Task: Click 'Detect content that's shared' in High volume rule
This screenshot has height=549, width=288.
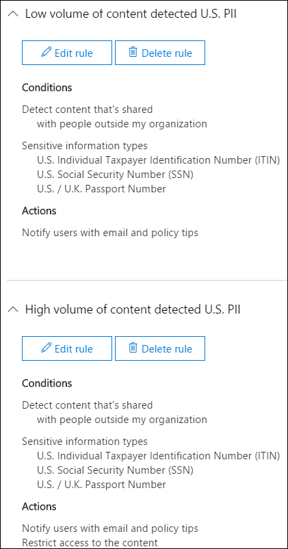Action: tap(87, 405)
